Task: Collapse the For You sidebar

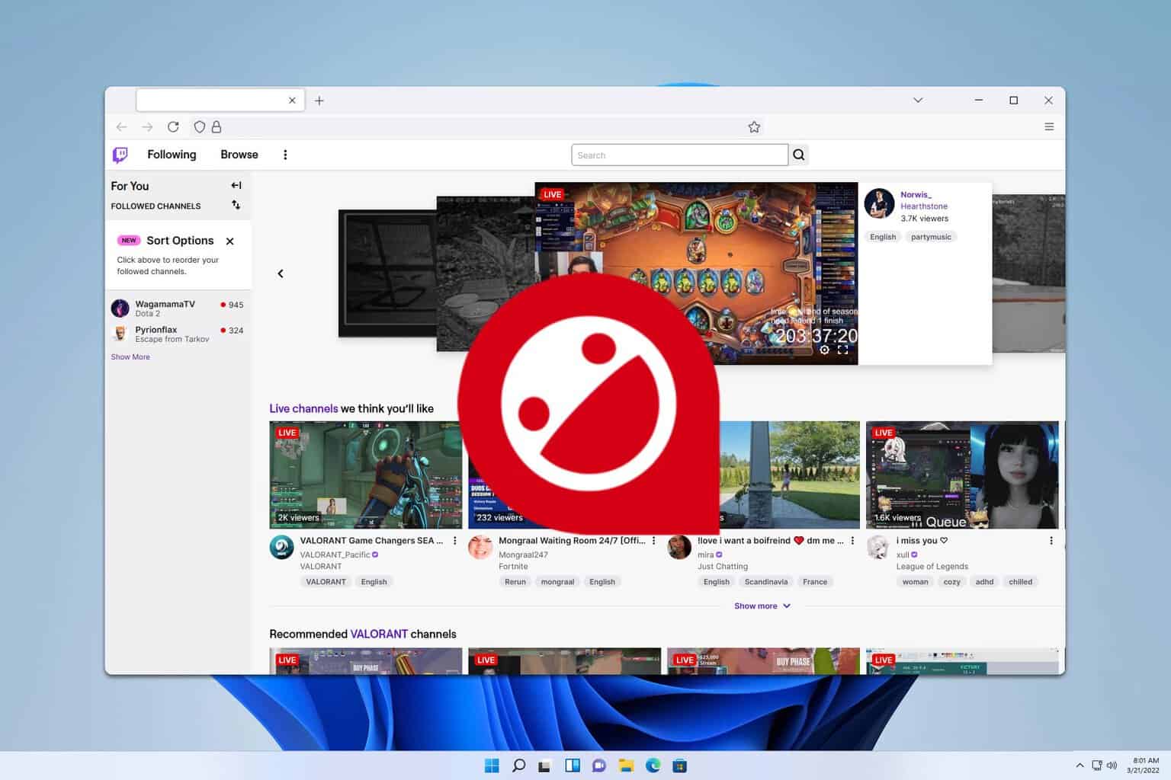Action: 236,185
